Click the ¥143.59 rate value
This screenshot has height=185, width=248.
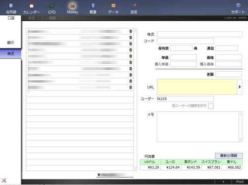coord(193,167)
